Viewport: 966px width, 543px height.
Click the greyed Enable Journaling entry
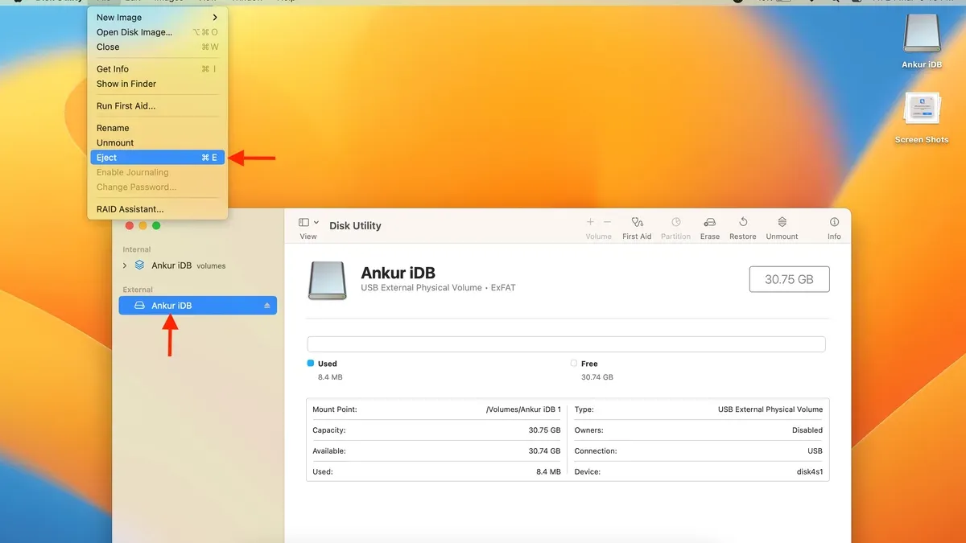click(x=158, y=172)
